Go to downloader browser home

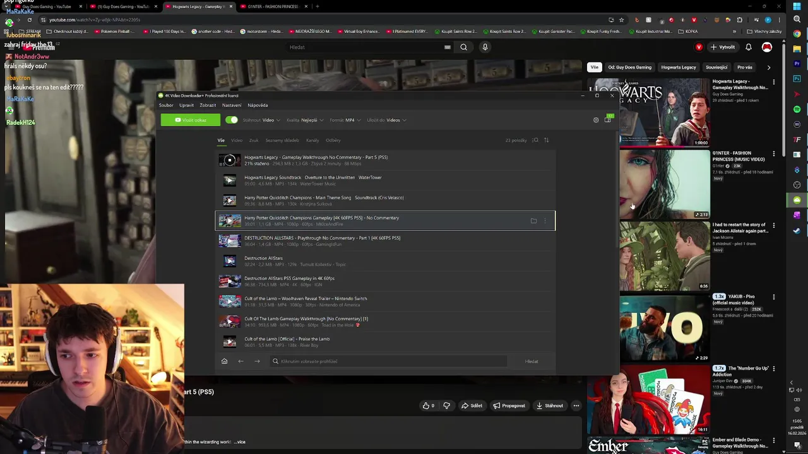point(224,361)
